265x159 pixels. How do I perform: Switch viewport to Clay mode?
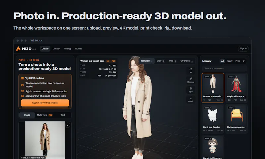coord(161,61)
